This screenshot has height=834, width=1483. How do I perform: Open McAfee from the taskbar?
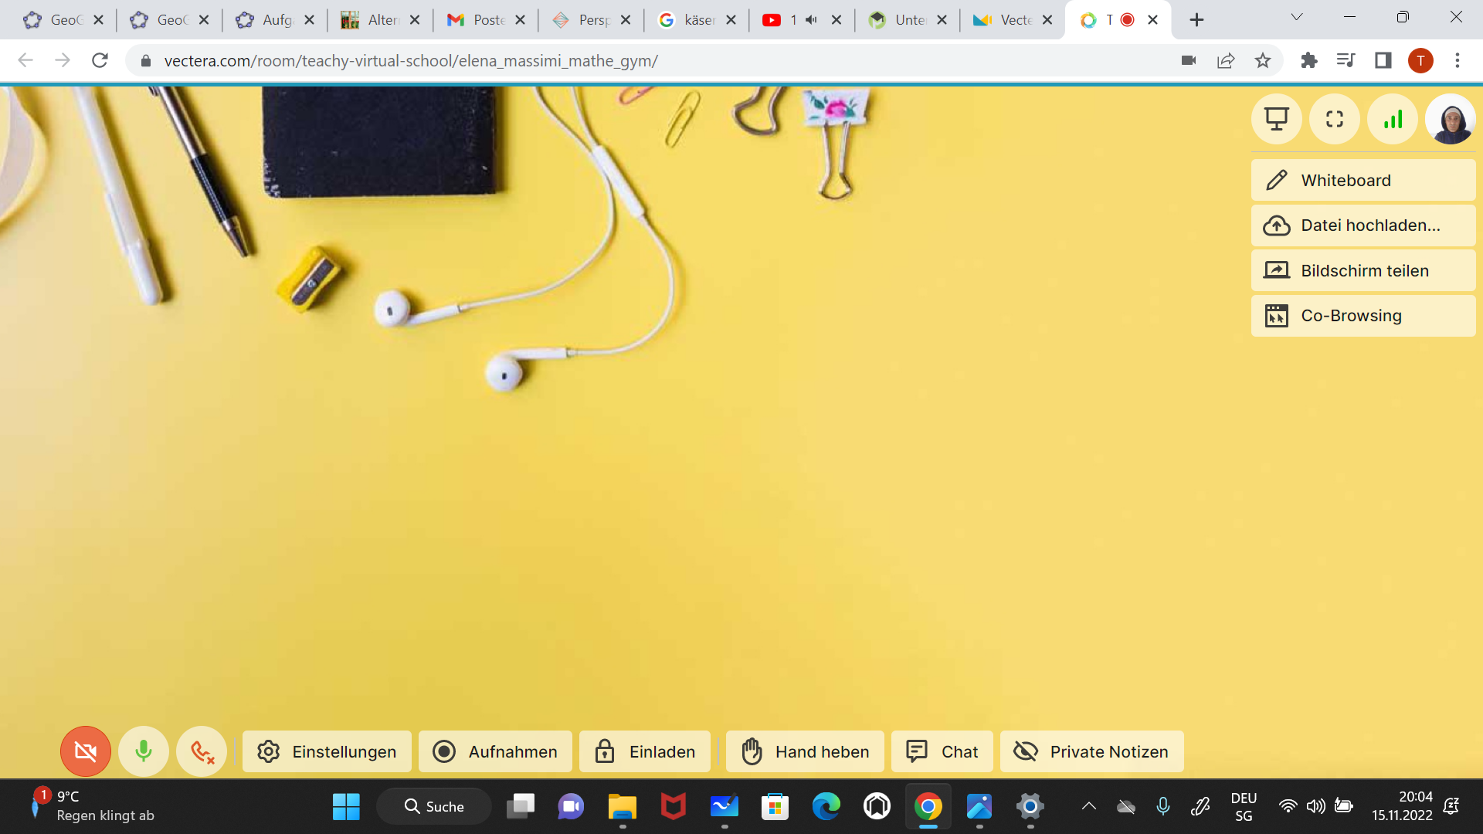coord(674,807)
